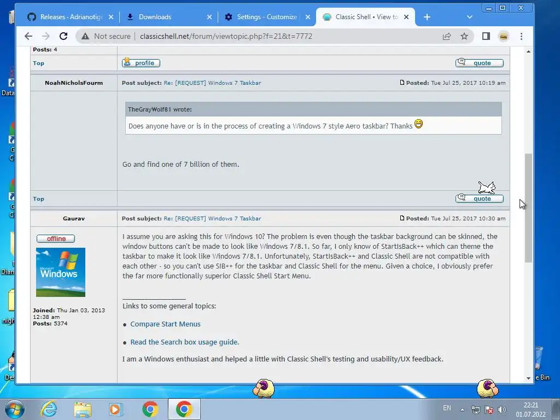560x420 pixels.
Task: Bookmark this page with the star
Action: tap(464, 36)
